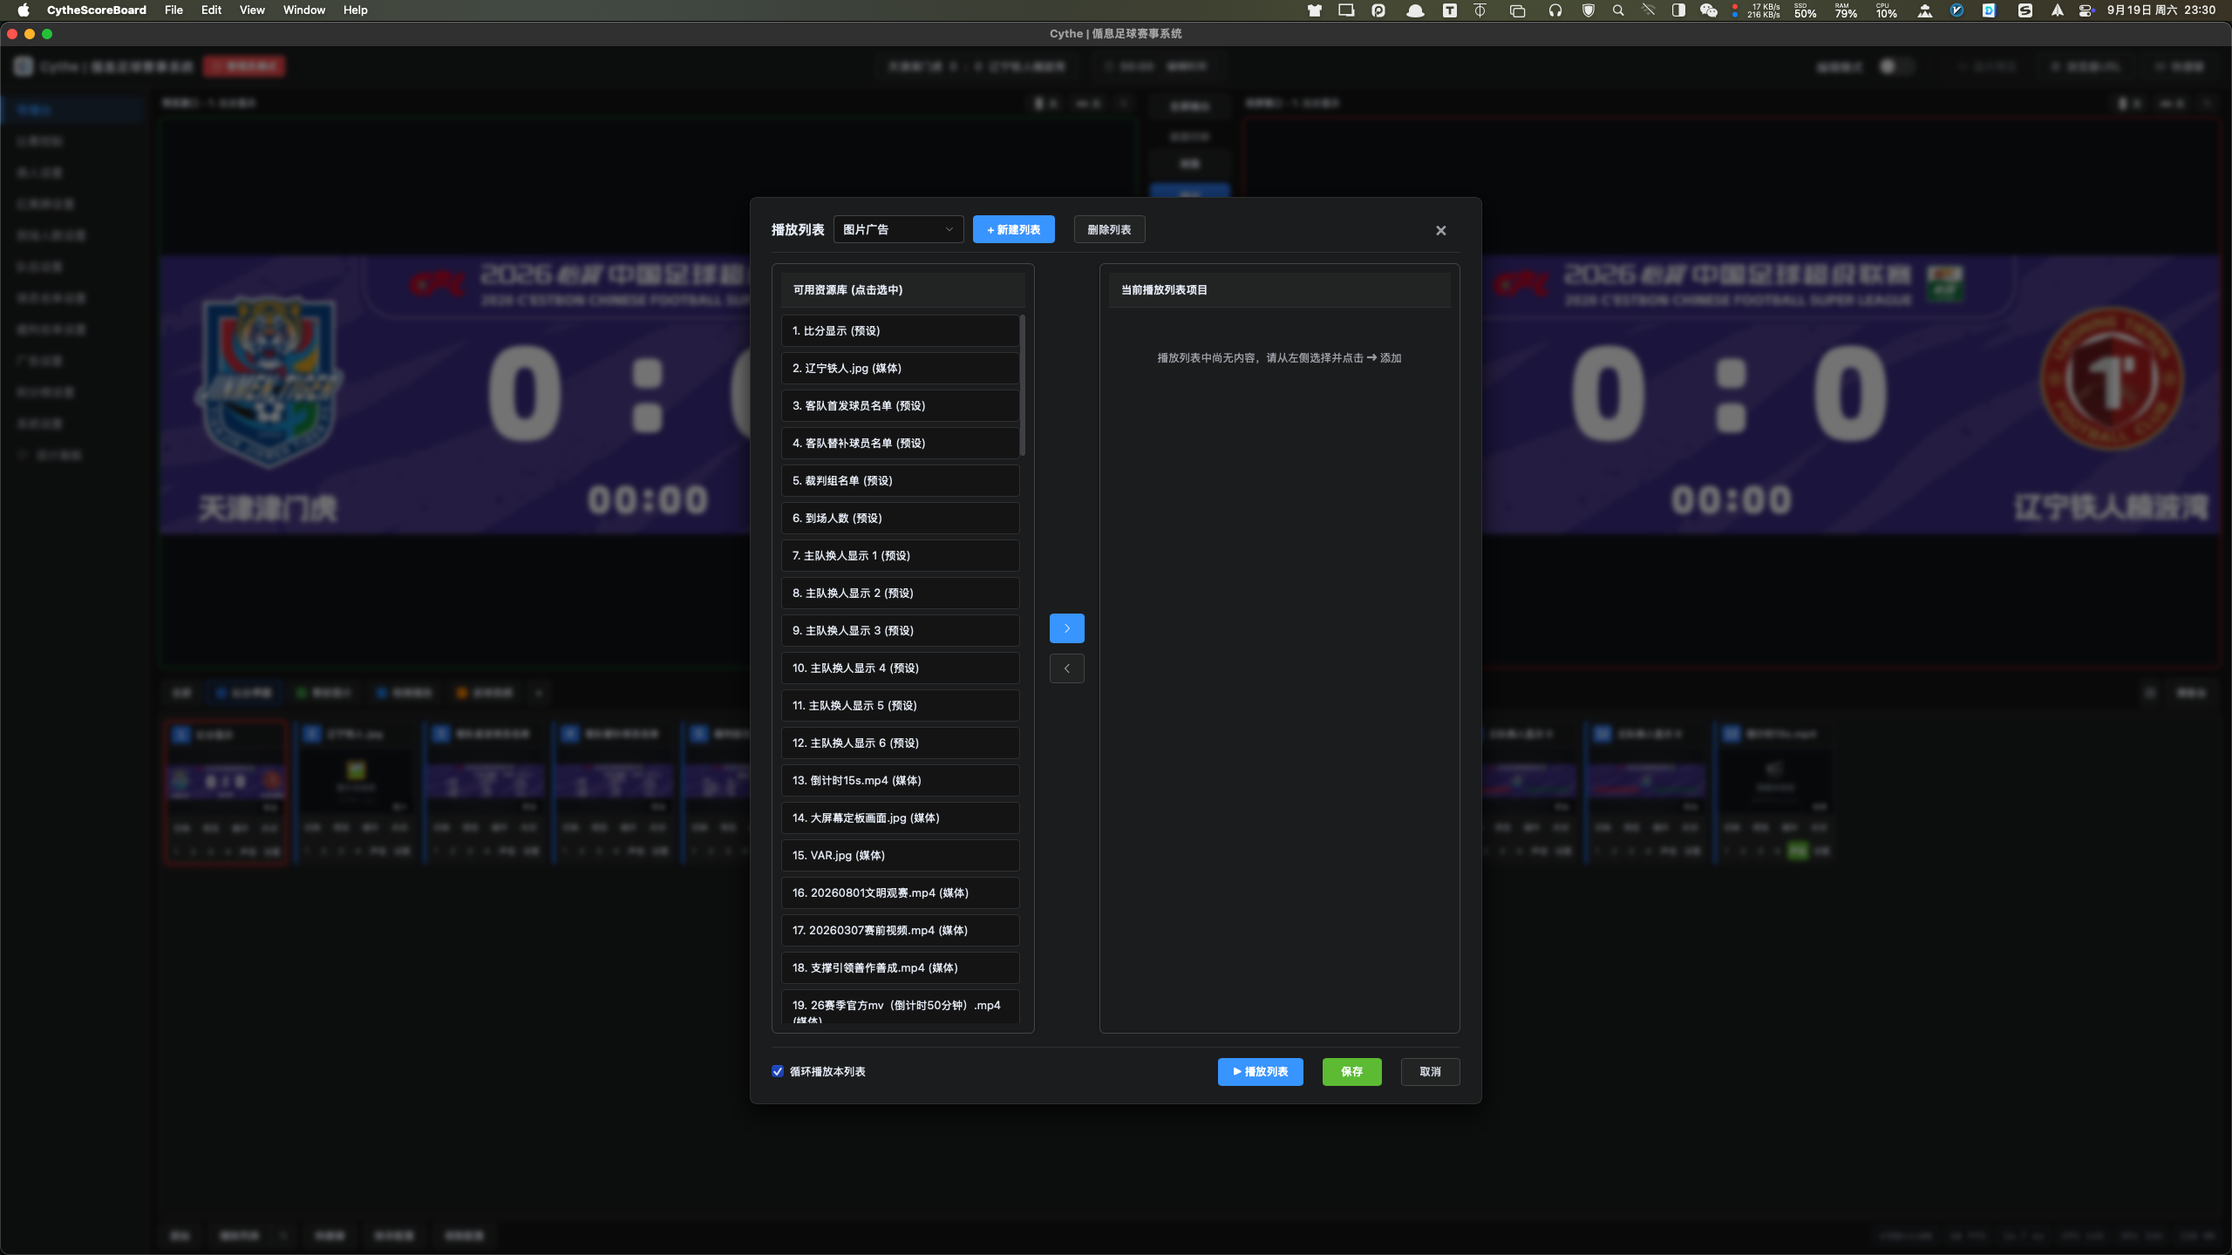Click the right-arrow add-to-playlist button
The height and width of the screenshot is (1255, 2232).
(1066, 628)
